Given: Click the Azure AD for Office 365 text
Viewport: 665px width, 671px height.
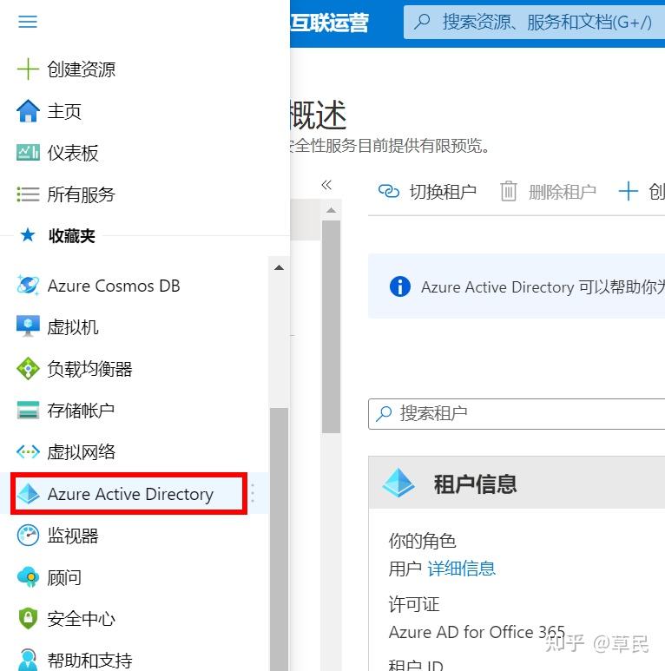Looking at the screenshot, I should click(477, 632).
